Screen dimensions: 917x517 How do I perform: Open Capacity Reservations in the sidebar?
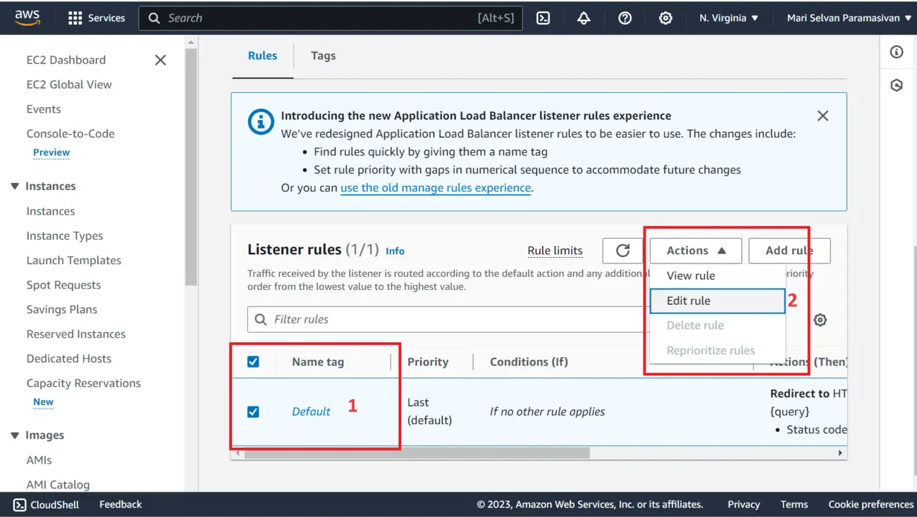tap(84, 383)
